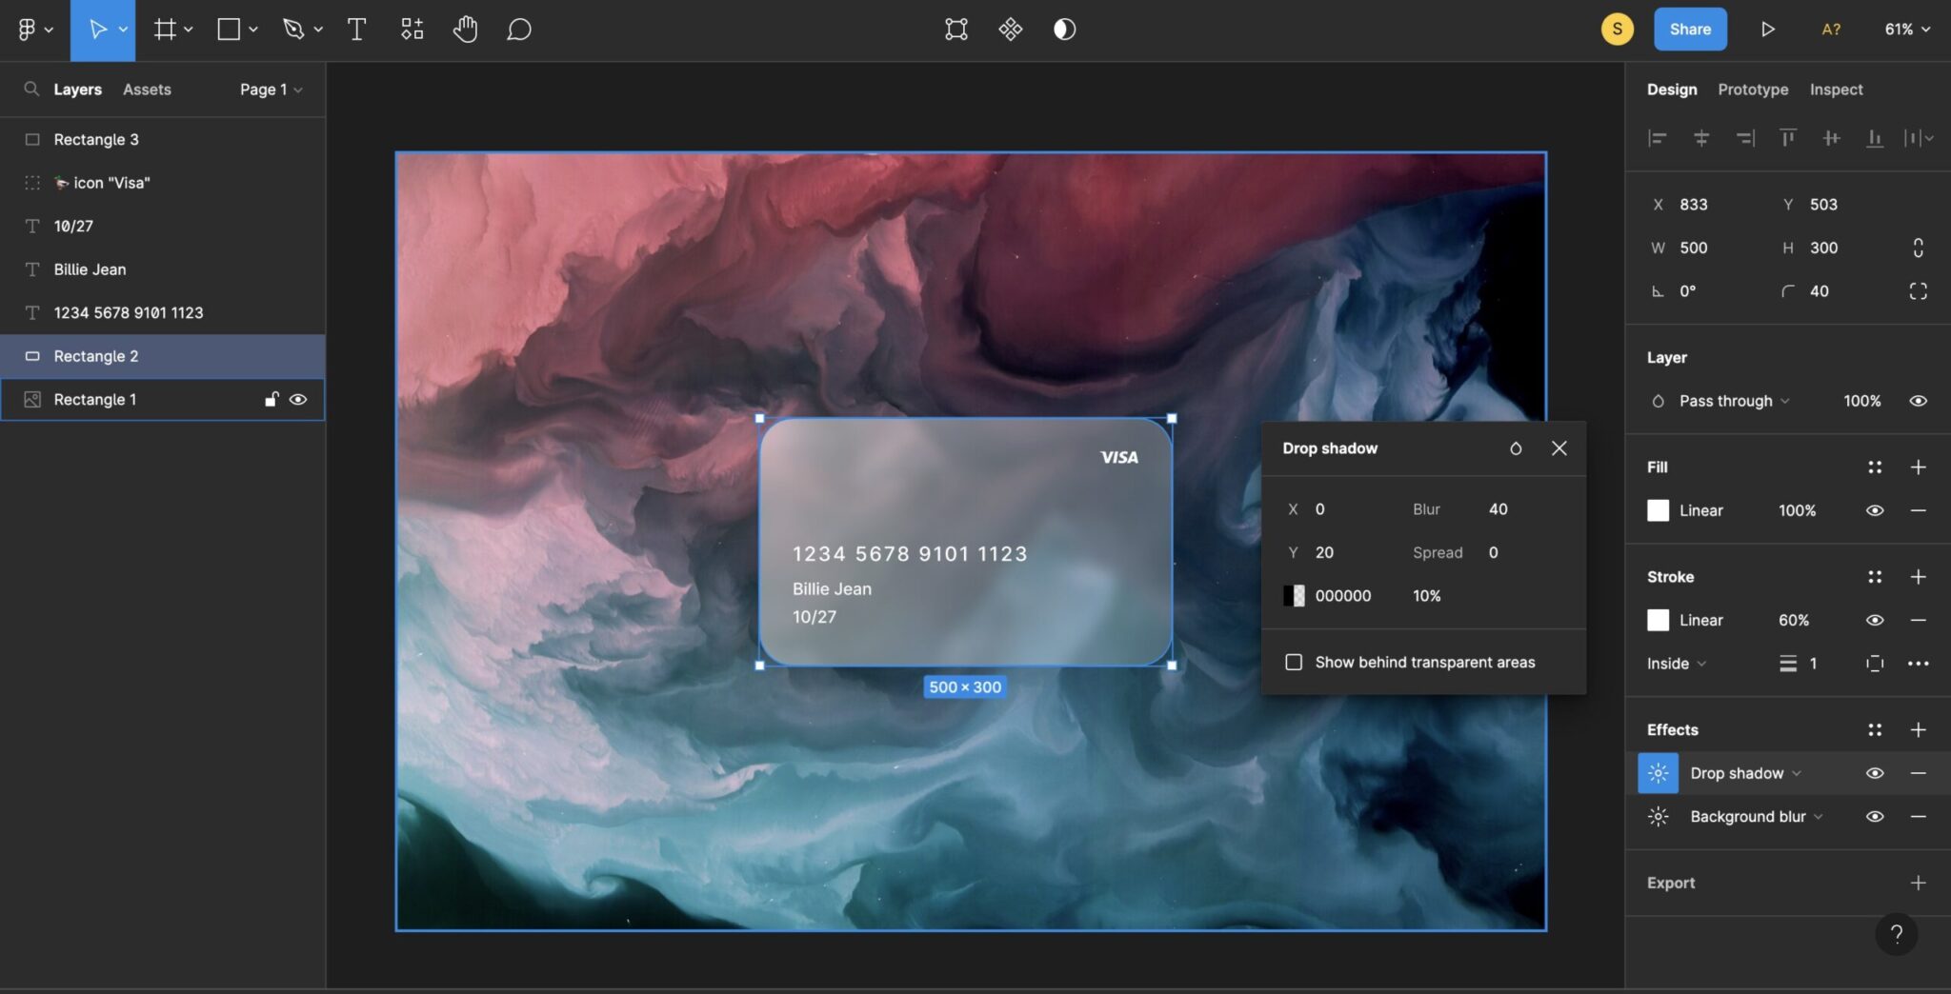This screenshot has height=994, width=1951.
Task: Activate the Hand tool
Action: [x=465, y=29]
